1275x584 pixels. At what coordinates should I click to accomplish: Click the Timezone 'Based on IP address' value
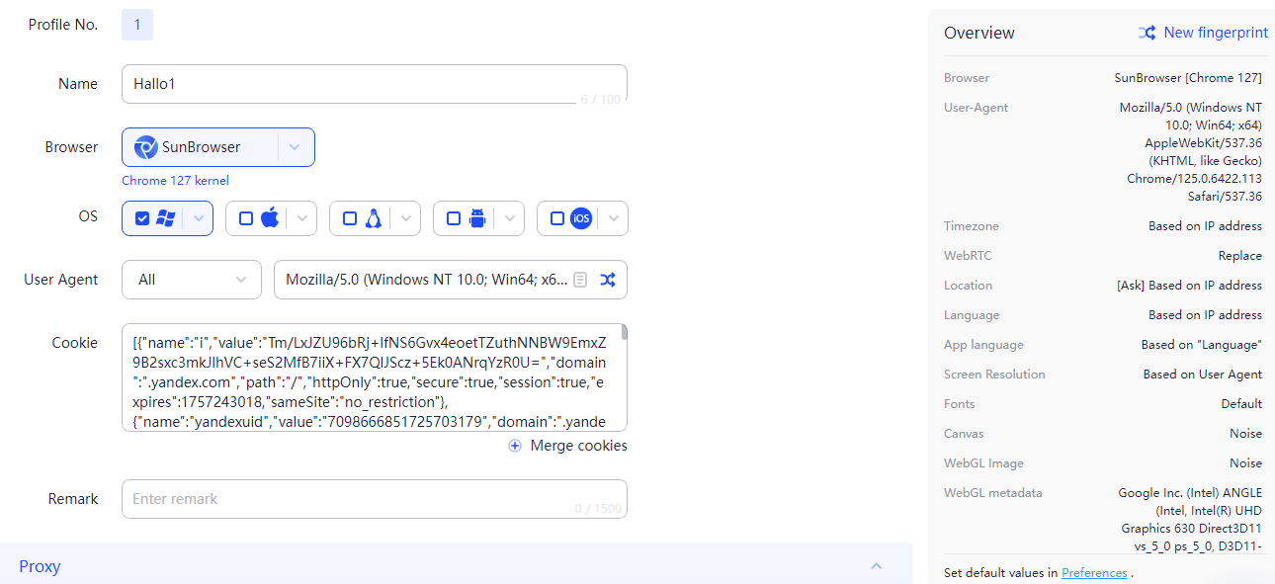1205,226
